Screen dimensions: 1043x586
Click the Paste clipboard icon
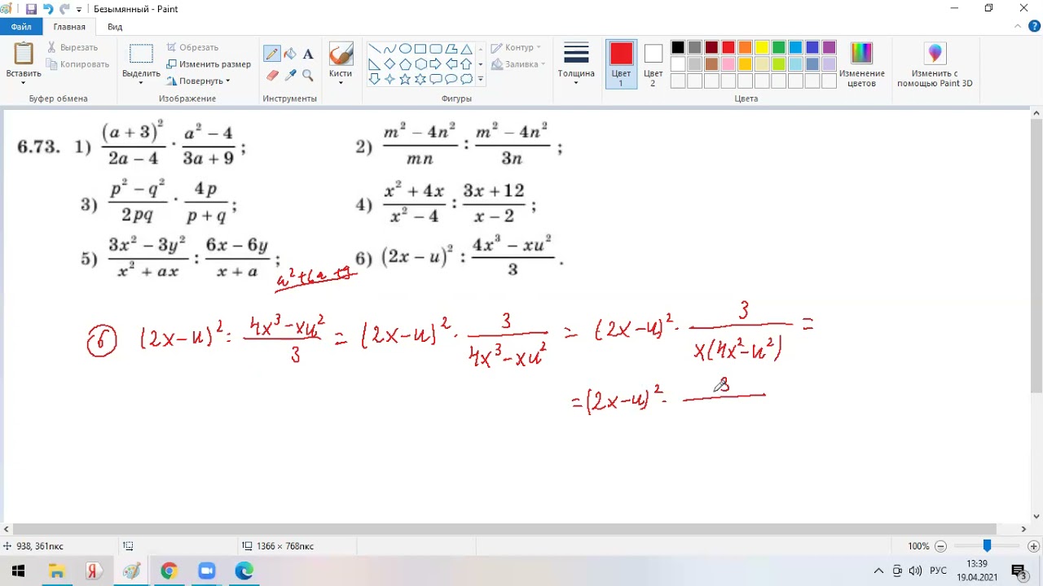pyautogui.click(x=24, y=54)
